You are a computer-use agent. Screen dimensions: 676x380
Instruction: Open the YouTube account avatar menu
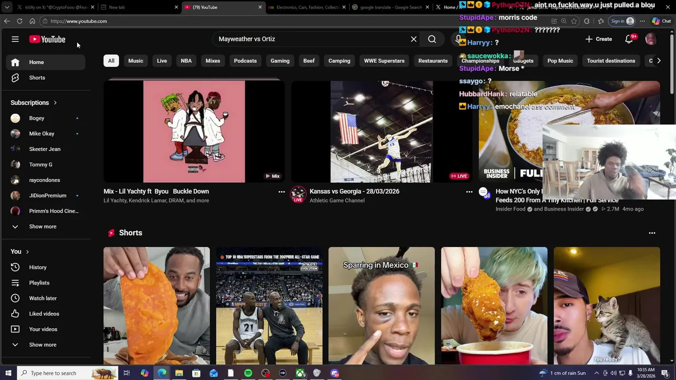(651, 39)
